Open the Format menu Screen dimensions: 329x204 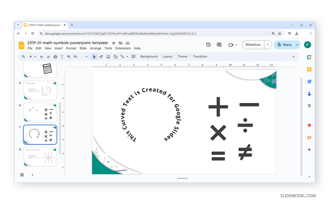(71, 48)
